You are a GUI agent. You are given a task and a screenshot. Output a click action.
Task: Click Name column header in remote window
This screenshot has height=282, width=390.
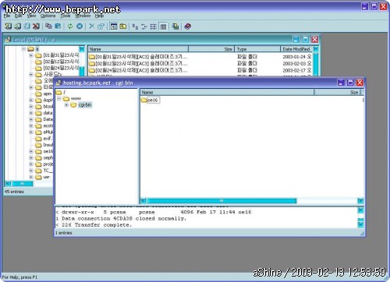pos(227,93)
